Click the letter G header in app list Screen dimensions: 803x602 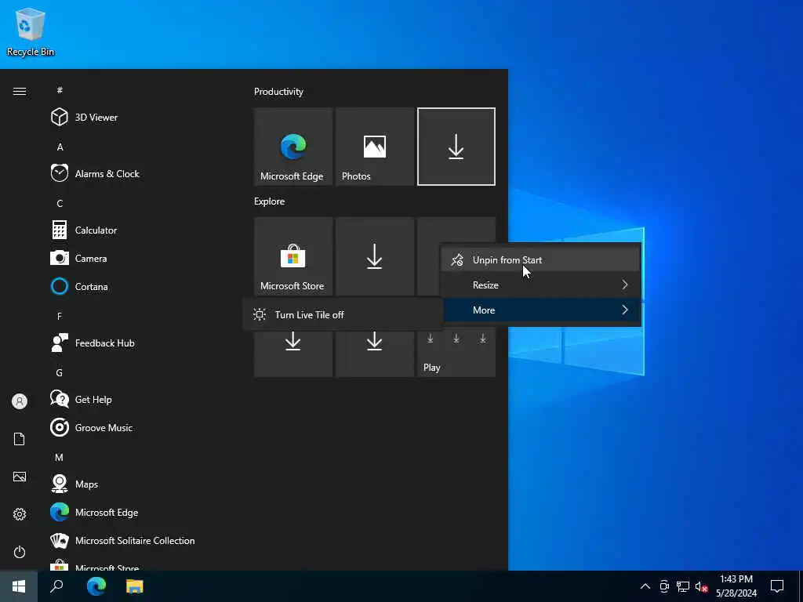(60, 372)
